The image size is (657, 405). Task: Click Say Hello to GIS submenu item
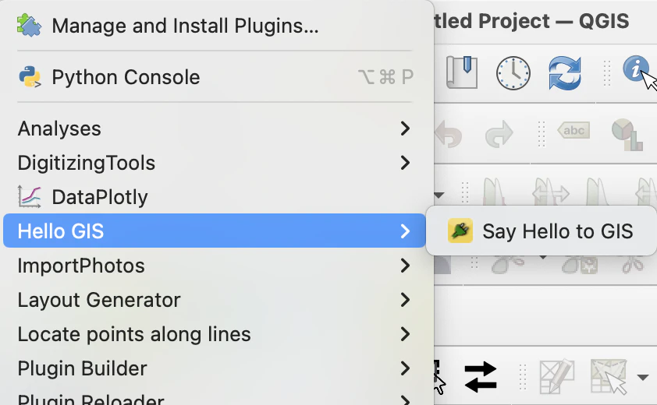click(542, 231)
